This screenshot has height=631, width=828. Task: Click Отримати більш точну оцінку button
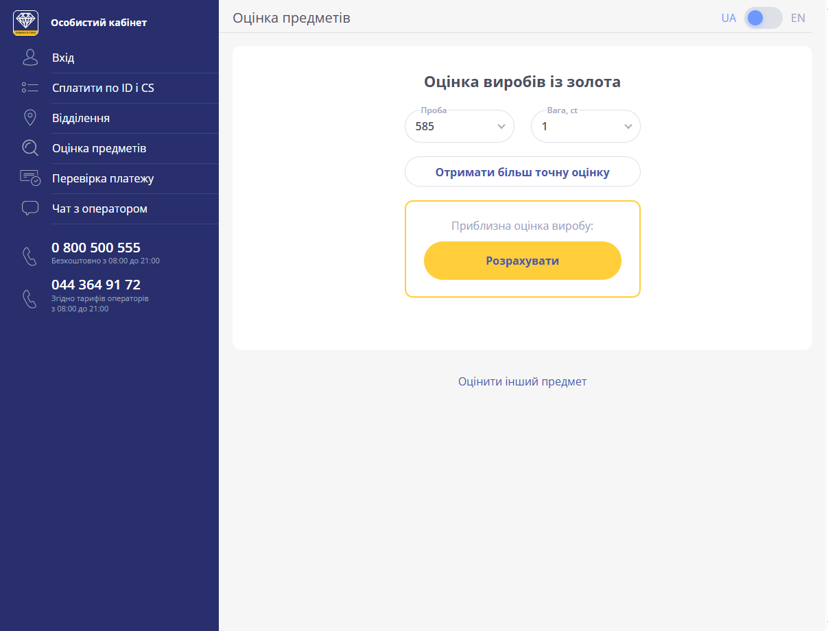coord(522,172)
